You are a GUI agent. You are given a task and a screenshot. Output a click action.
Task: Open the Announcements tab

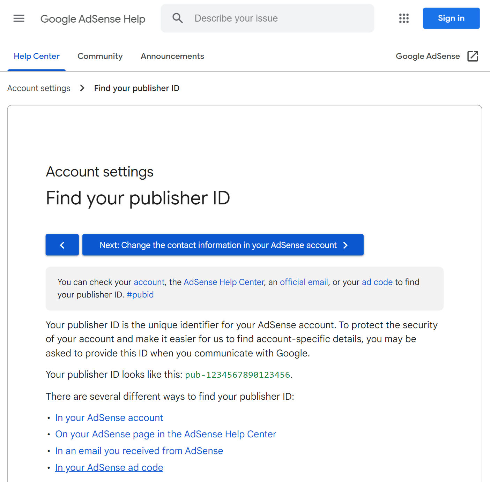click(172, 56)
